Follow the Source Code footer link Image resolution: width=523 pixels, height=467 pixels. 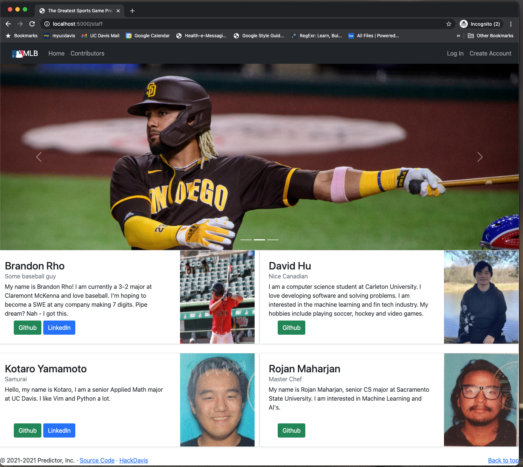coord(97,460)
